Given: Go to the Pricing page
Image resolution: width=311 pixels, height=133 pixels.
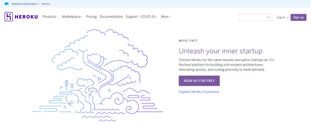Looking at the screenshot, I should click(91, 17).
